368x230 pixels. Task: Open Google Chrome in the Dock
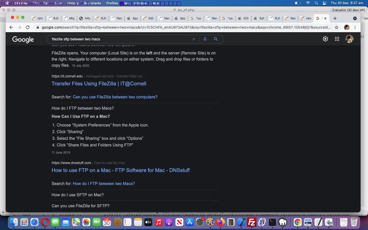coord(297,222)
